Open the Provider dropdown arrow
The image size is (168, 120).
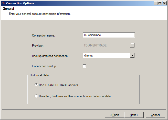132,45
